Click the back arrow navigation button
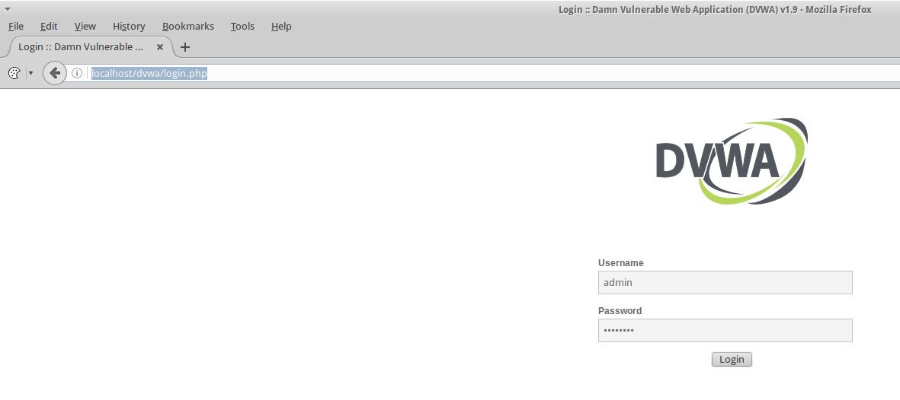The image size is (900, 400). (55, 73)
